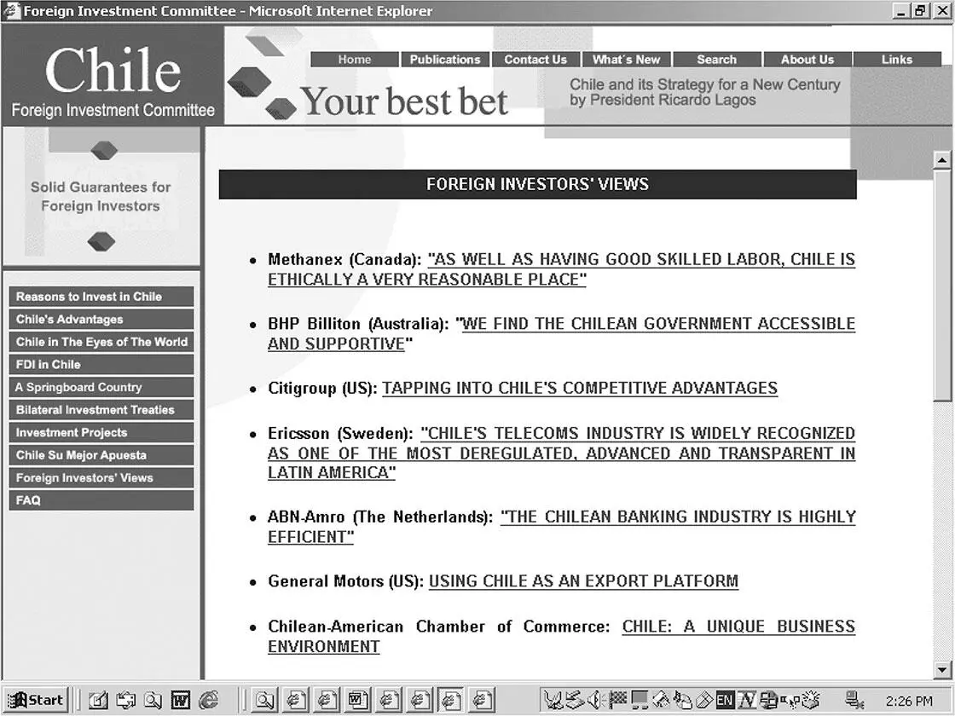The image size is (955, 716).
Task: Click the Internet Explorer title bar page icon
Action: click(12, 11)
